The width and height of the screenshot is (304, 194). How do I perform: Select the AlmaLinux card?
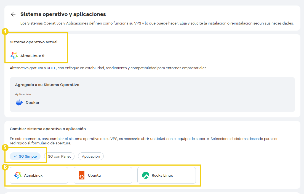click(39, 175)
